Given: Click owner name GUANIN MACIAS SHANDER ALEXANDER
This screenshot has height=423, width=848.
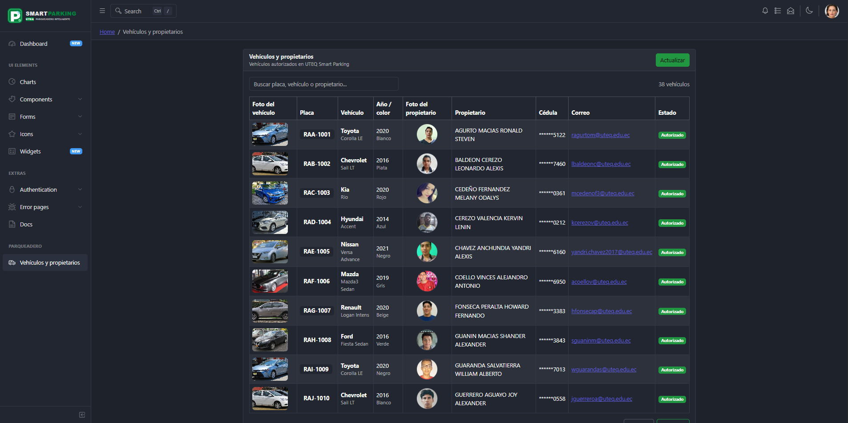Looking at the screenshot, I should pos(490,340).
